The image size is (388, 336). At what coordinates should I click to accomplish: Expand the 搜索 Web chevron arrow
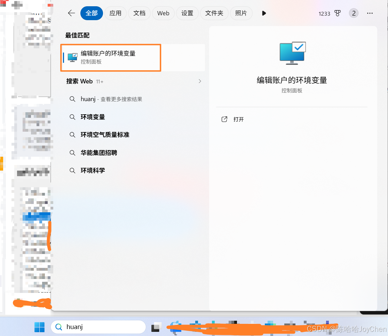pos(200,81)
